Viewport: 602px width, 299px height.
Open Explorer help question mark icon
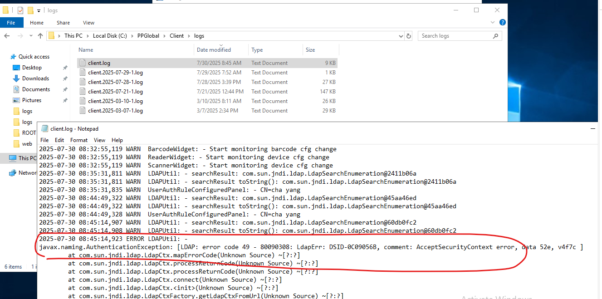(503, 22)
